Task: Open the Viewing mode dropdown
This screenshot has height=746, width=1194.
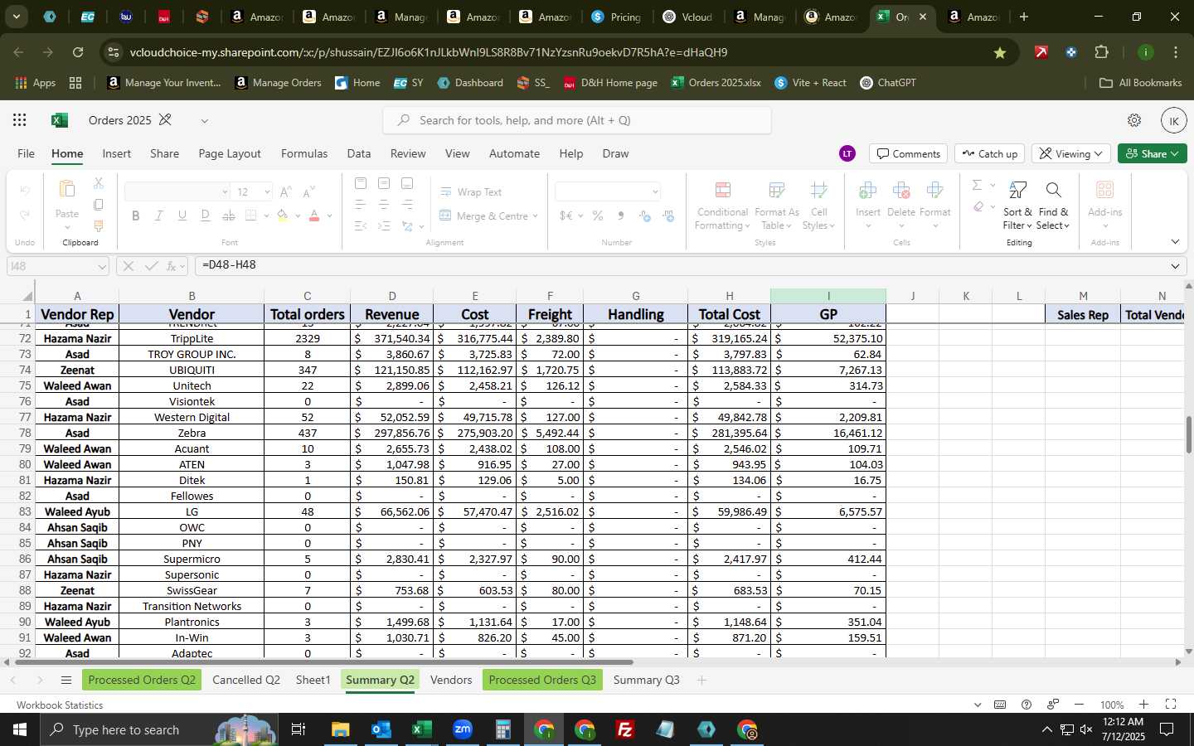Action: tap(1070, 154)
